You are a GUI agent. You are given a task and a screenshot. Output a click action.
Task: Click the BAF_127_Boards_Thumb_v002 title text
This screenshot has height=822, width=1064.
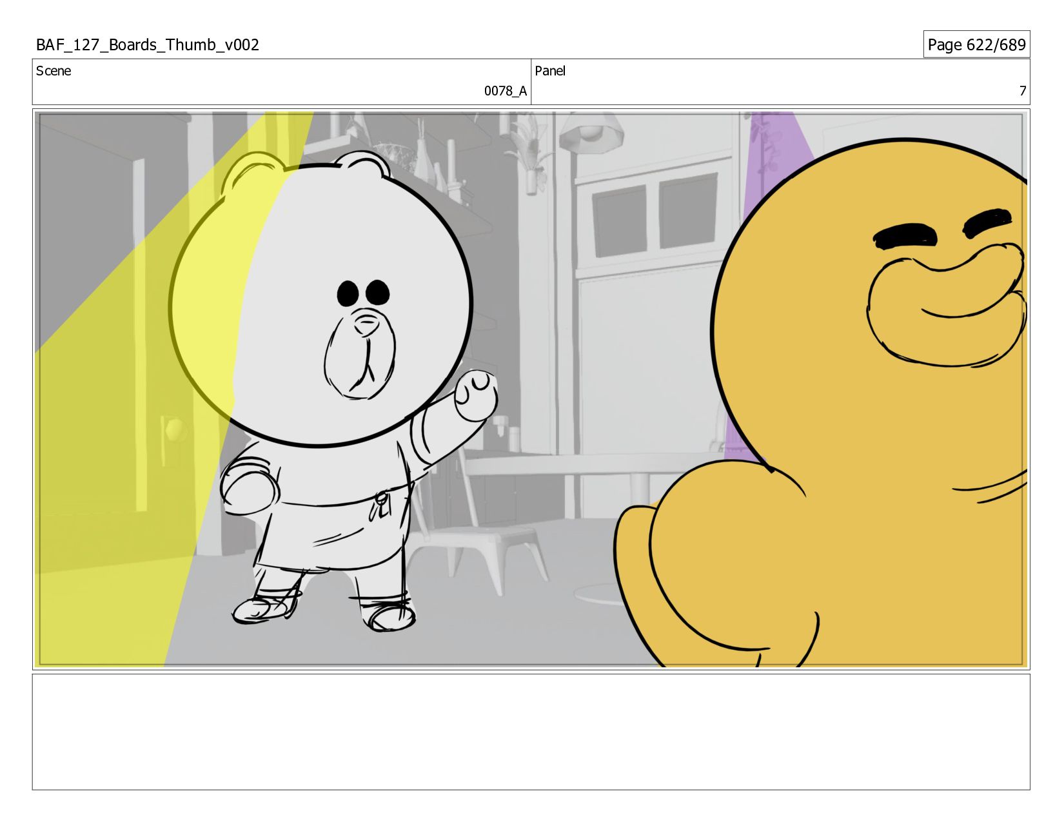148,45
